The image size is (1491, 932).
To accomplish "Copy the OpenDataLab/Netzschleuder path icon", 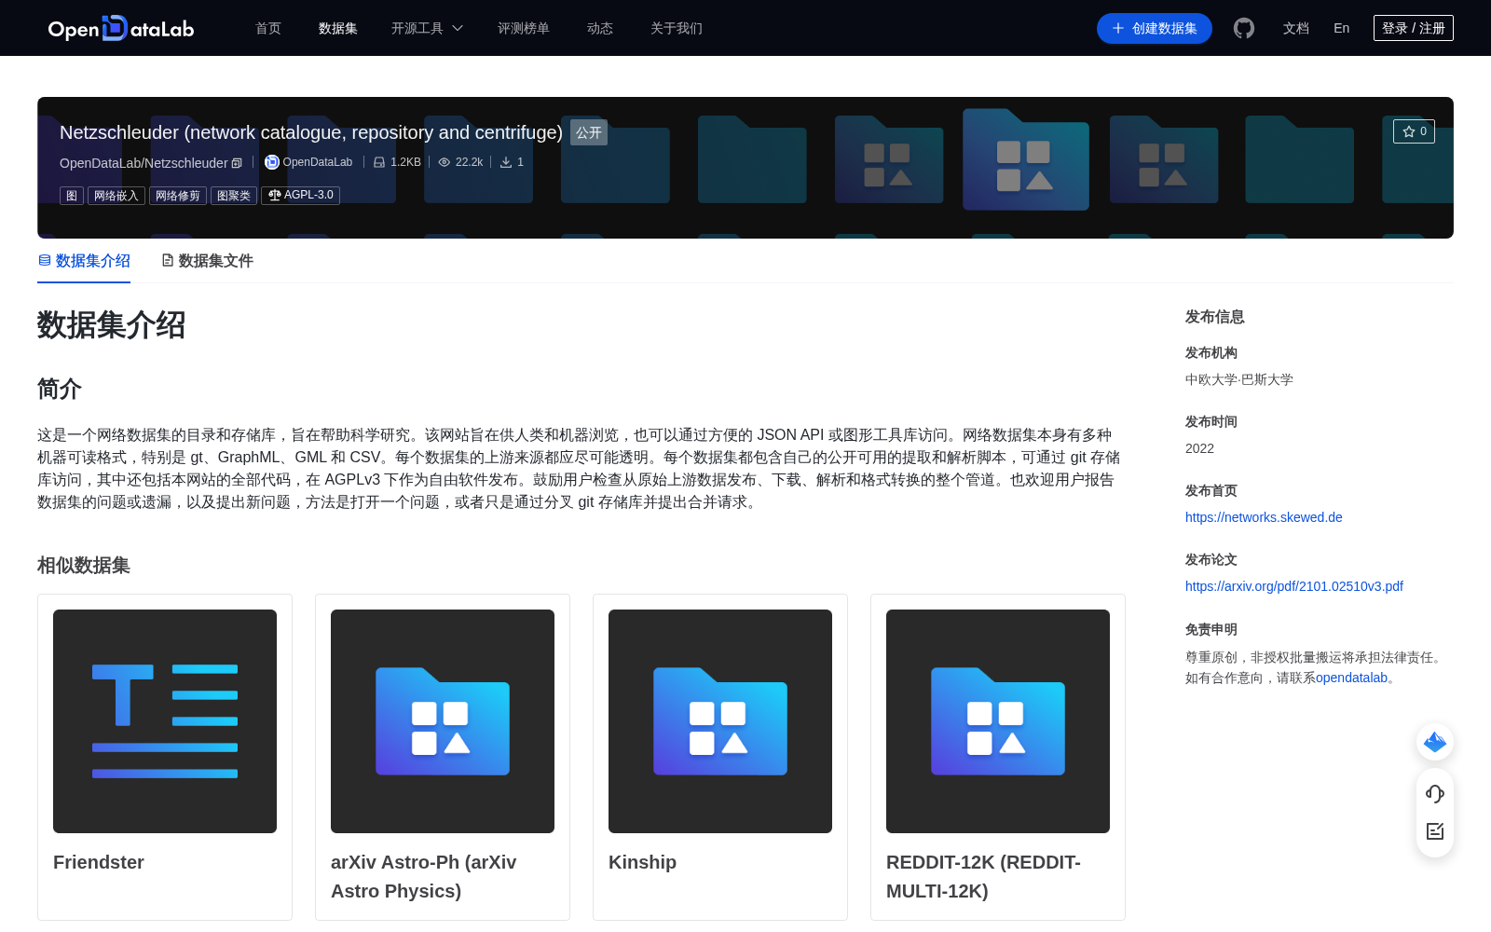I will pyautogui.click(x=237, y=163).
